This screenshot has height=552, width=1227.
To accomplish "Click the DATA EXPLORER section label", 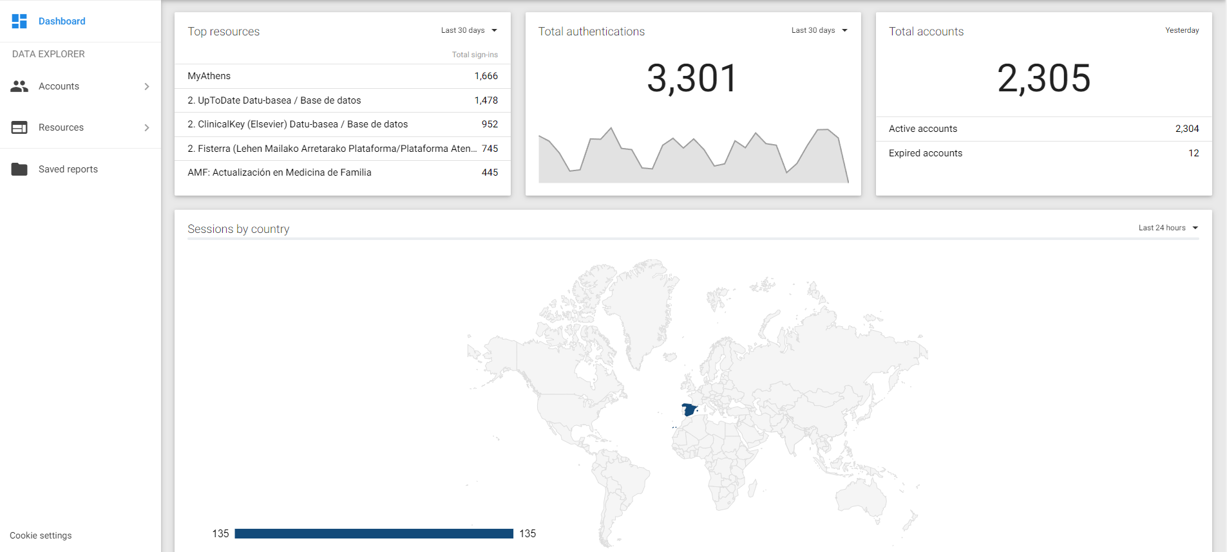I will click(48, 54).
